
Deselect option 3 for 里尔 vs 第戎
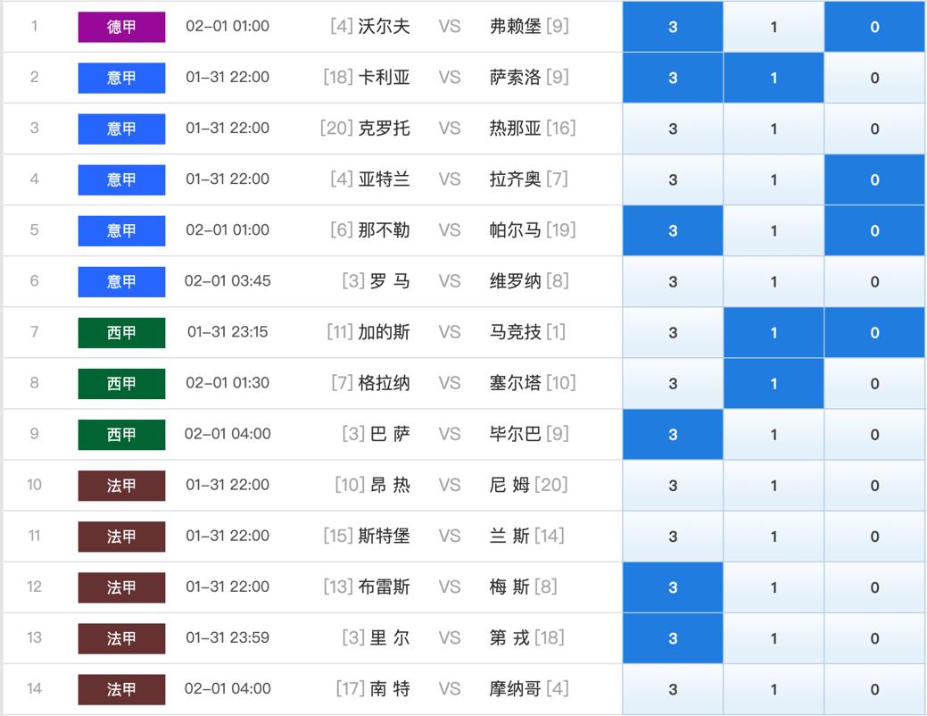coord(673,637)
